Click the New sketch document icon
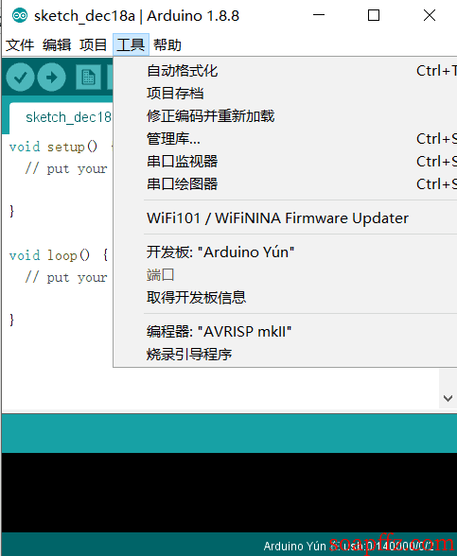The width and height of the screenshot is (457, 556). point(88,77)
